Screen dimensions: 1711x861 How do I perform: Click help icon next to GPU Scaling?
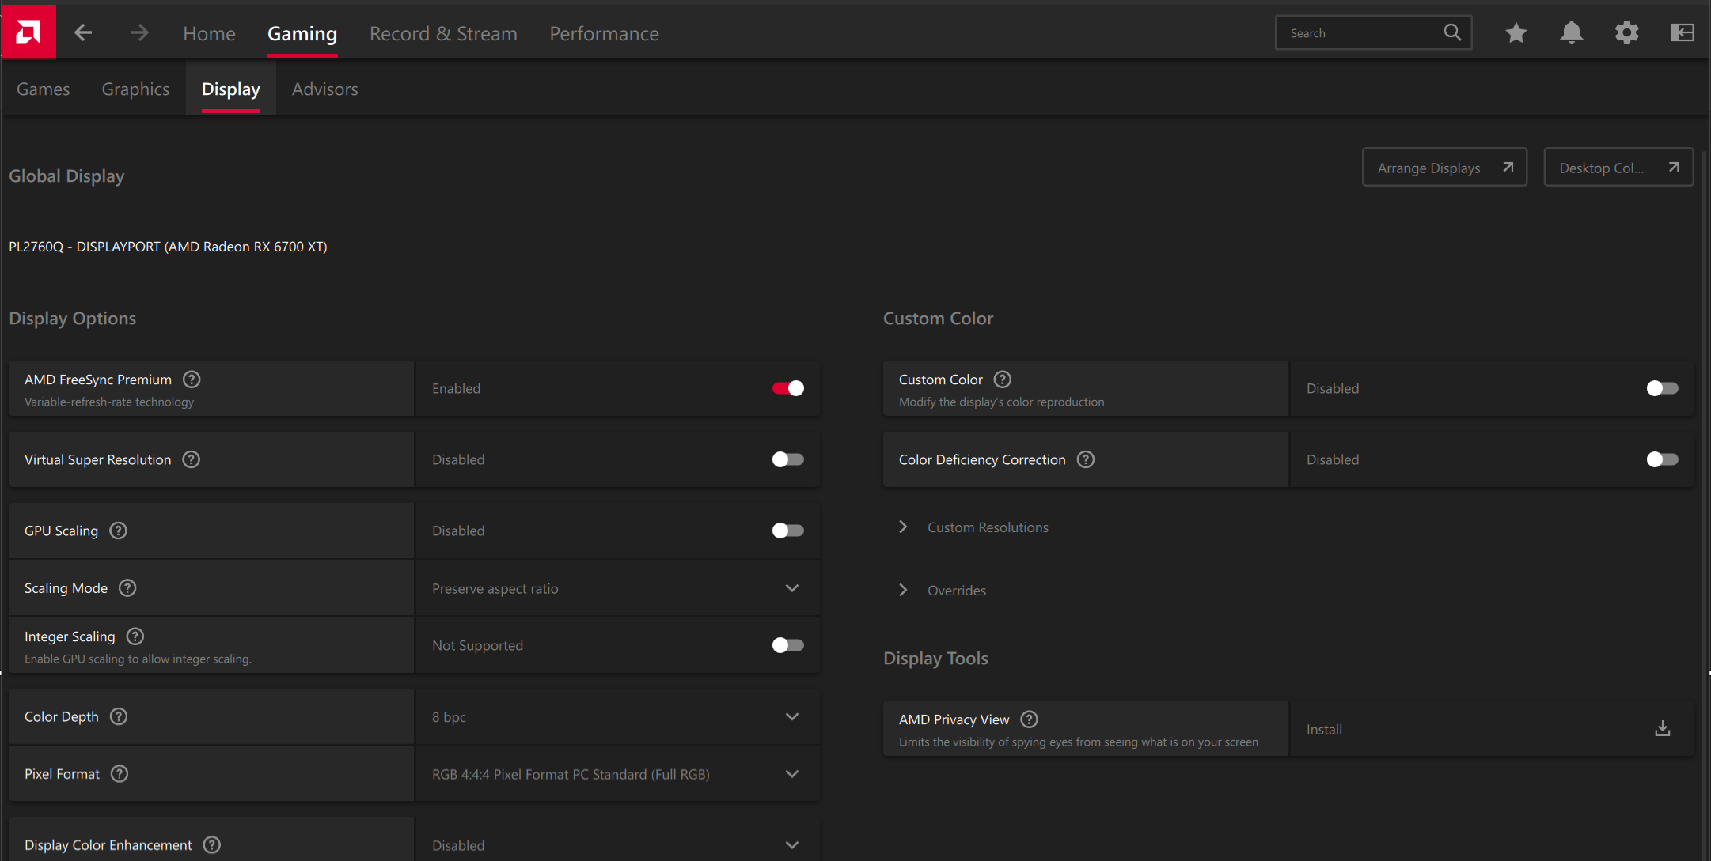point(119,531)
